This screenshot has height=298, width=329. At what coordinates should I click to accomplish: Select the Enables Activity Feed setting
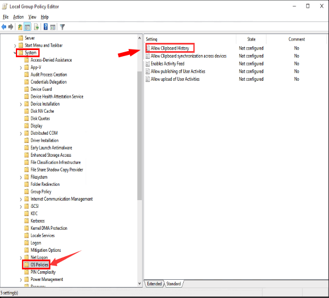pyautogui.click(x=167, y=64)
